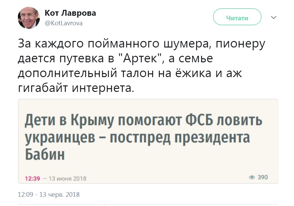Image resolution: width=294 pixels, height=206 pixels.
Task: Click the surname "Бабин" in the headline
Action: point(45,154)
